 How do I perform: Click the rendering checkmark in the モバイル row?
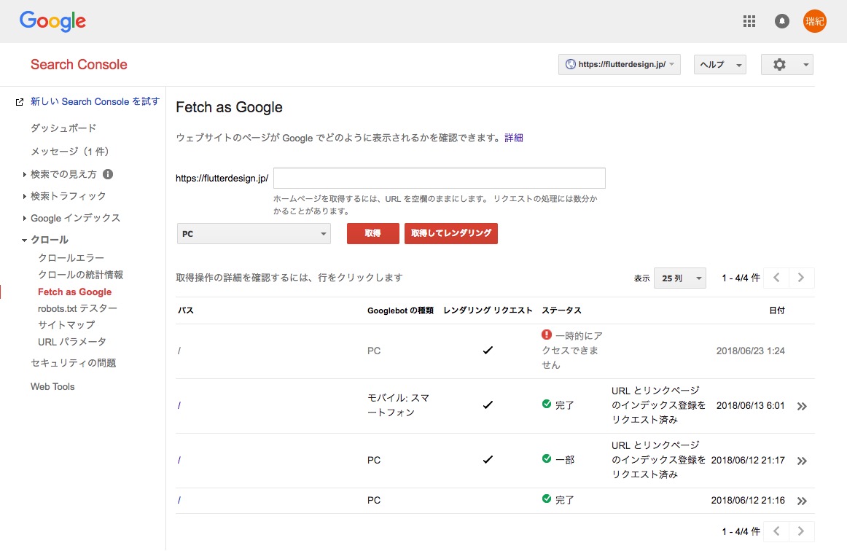coord(488,405)
